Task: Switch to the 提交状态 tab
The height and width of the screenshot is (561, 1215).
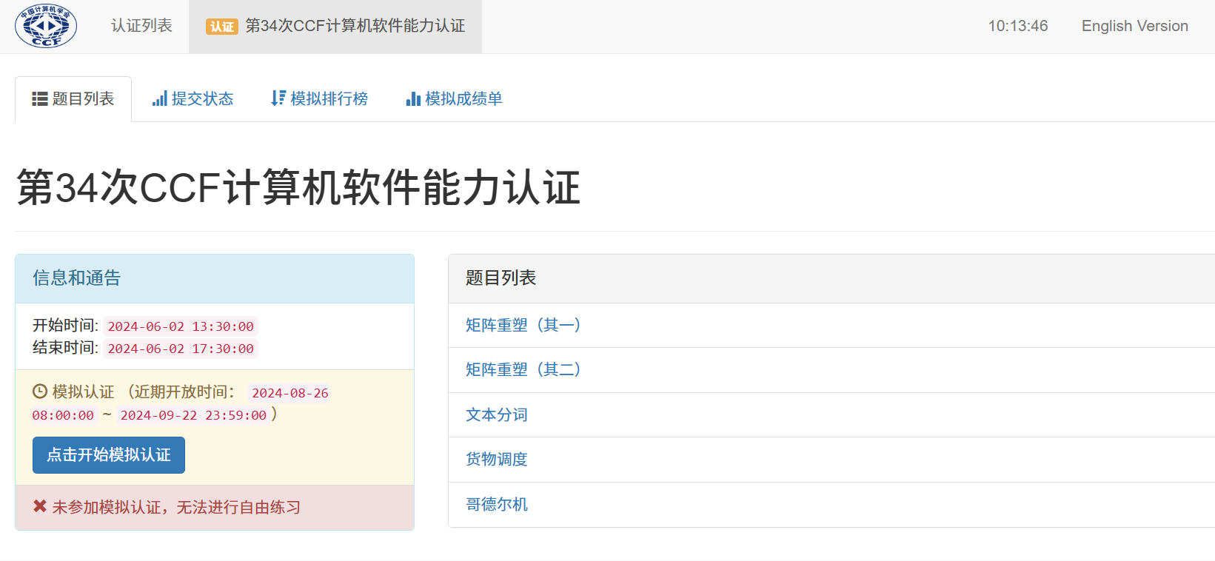Action: tap(193, 99)
